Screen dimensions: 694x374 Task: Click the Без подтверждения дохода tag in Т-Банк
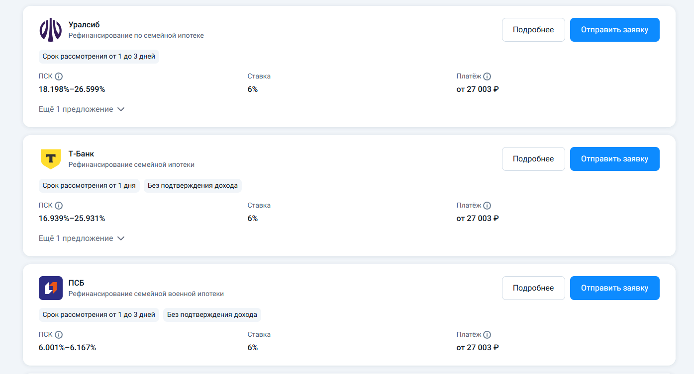pyautogui.click(x=193, y=186)
